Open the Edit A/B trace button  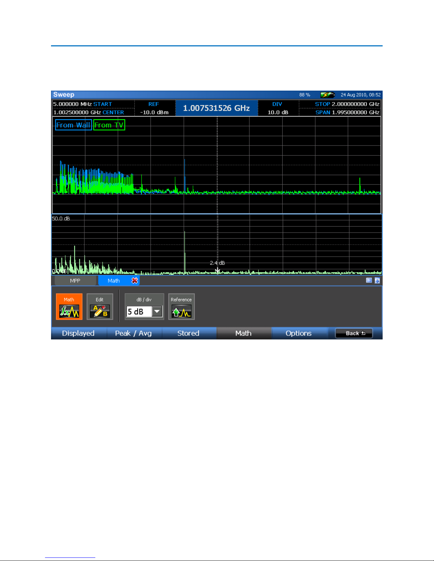click(100, 307)
